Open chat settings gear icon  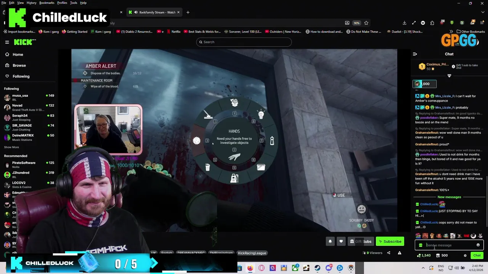tap(465, 255)
